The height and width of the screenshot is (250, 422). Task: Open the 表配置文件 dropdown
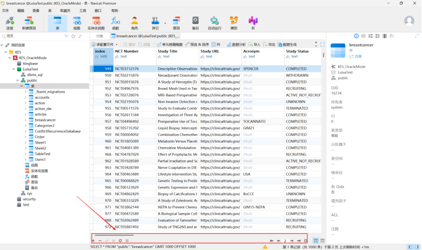pyautogui.click(x=102, y=44)
